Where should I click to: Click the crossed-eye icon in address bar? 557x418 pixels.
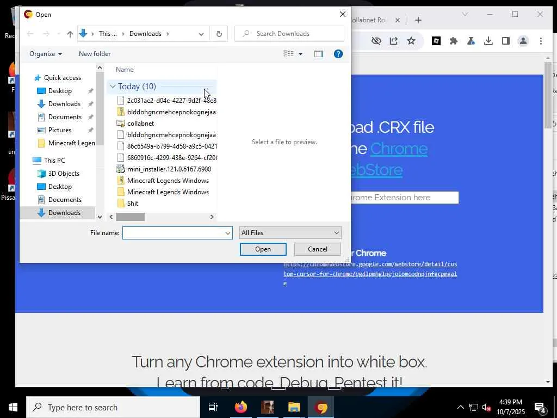tap(376, 41)
